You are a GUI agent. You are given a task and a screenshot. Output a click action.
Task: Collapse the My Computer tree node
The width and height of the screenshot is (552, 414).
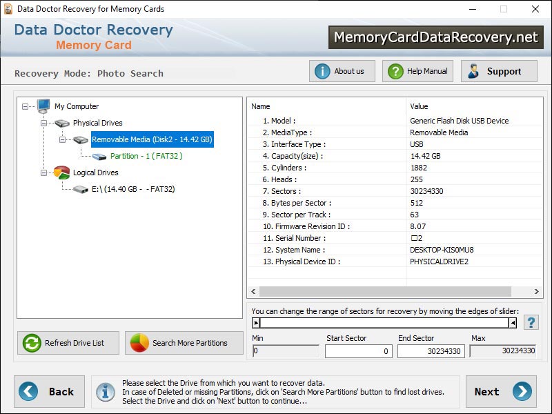coord(24,106)
